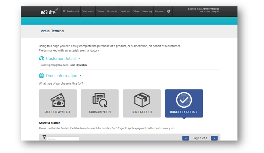Open the Reports menu

[x=159, y=12]
